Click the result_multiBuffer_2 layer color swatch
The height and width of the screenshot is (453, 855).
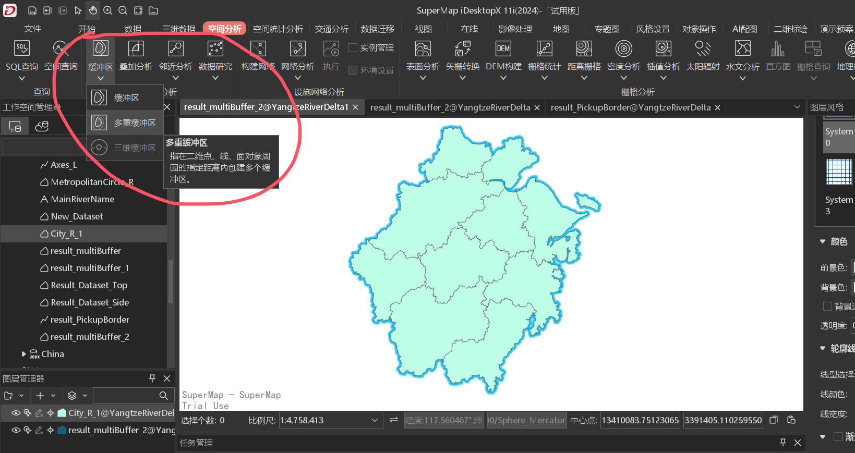[x=62, y=430]
